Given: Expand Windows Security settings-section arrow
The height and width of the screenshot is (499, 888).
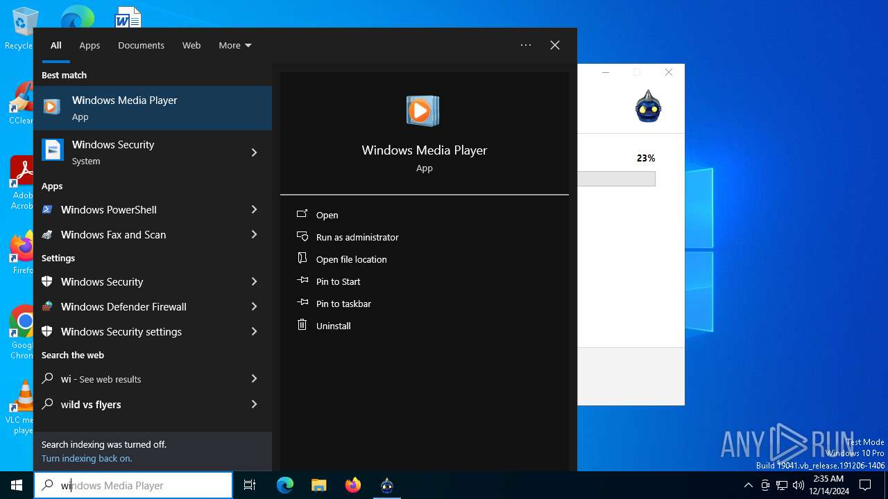Looking at the screenshot, I should [254, 281].
